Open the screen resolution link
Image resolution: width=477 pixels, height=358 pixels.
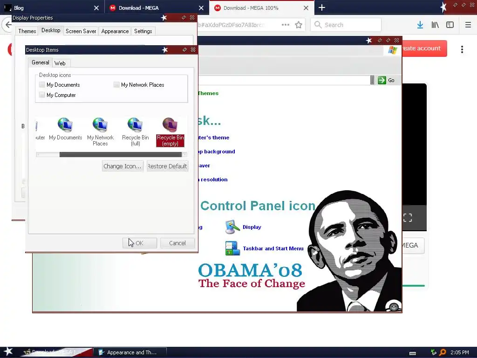[213, 179]
